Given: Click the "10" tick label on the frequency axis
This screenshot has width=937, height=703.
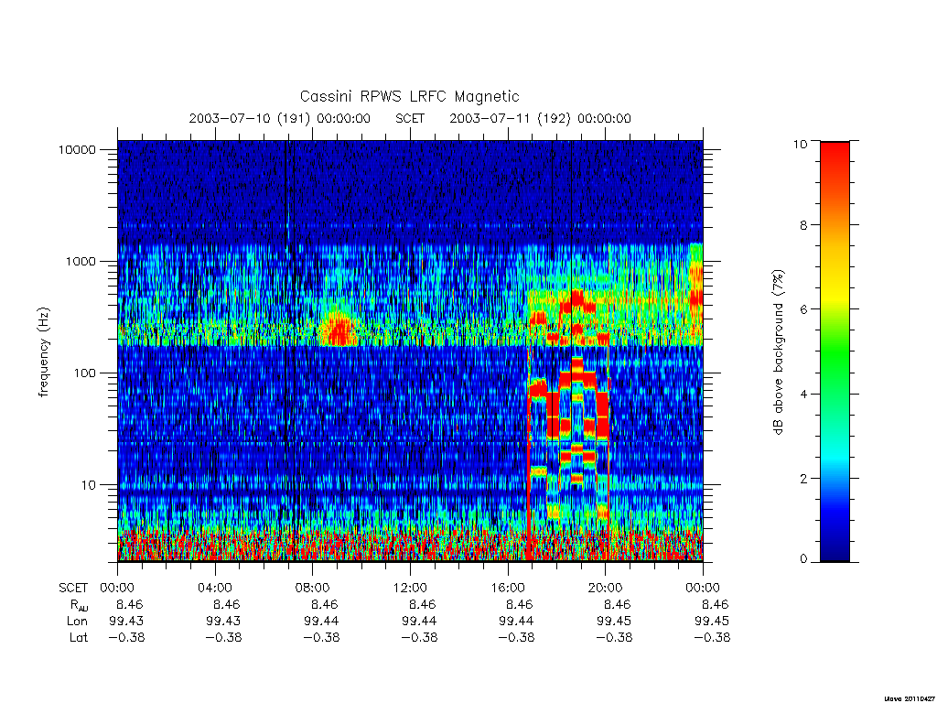Looking at the screenshot, I should (89, 485).
